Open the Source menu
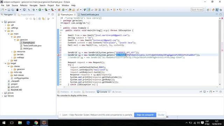Viewport: 224px width, 126px height. point(15,6)
